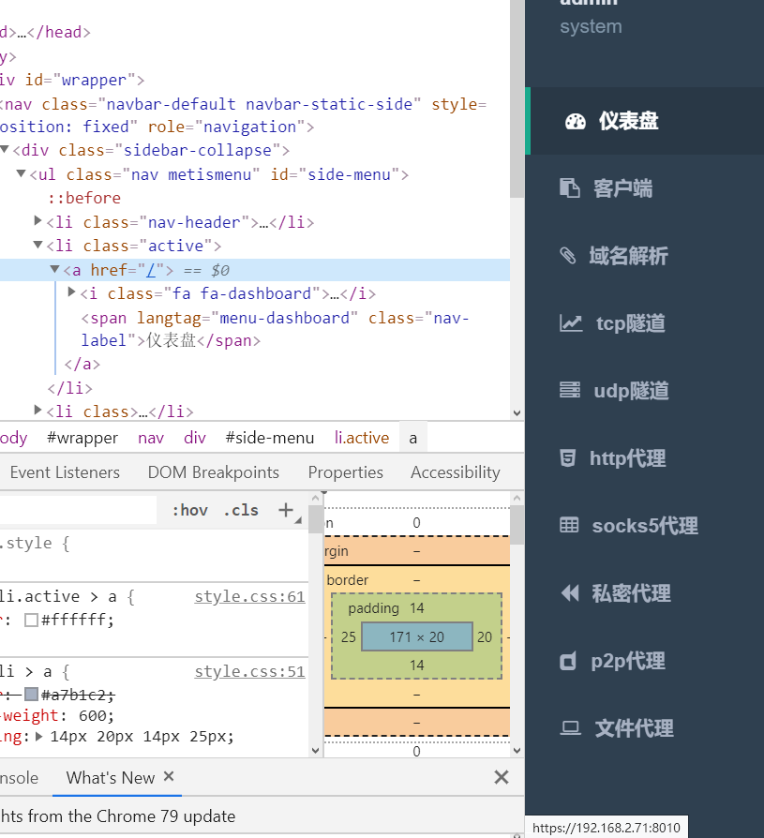Click the 域名解析 link icon
Viewport: 764px width, 838px height.
tap(570, 255)
